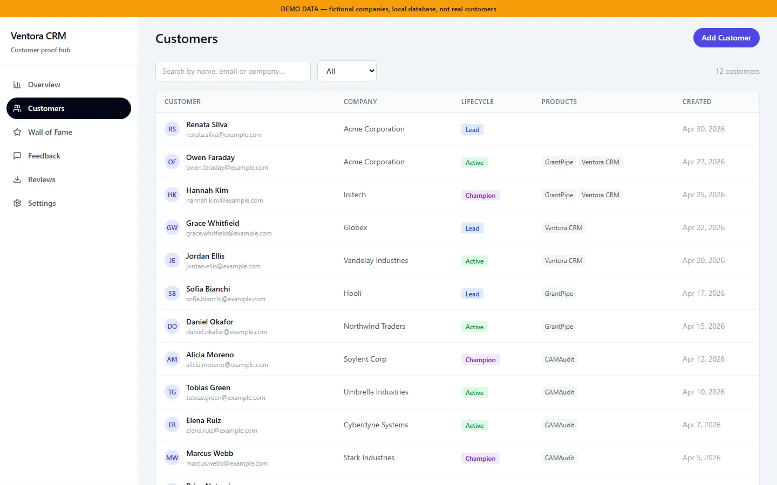Click the LIFECYCLE column header
This screenshot has width=777, height=485.
point(478,102)
